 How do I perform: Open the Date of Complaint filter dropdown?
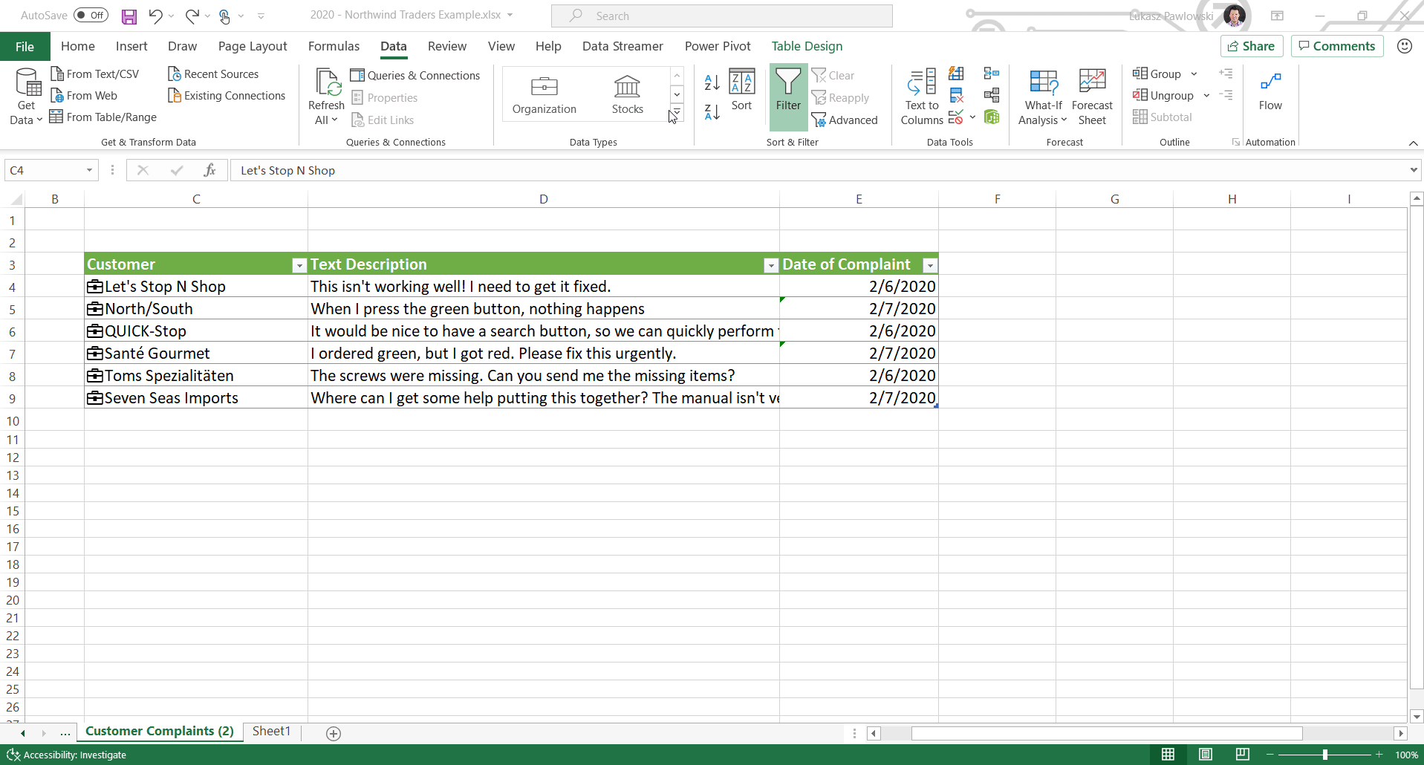(929, 265)
